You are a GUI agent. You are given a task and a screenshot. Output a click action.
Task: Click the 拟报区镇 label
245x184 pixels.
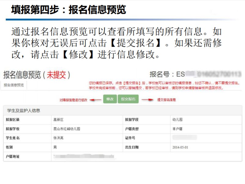(x=13, y=120)
